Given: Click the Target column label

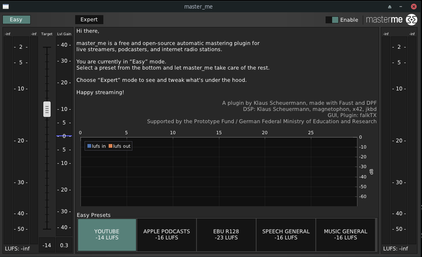Looking at the screenshot, I should coord(47,34).
